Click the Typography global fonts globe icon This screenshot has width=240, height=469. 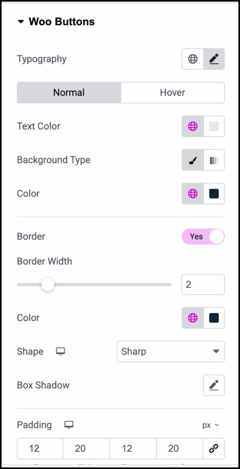[x=192, y=59]
